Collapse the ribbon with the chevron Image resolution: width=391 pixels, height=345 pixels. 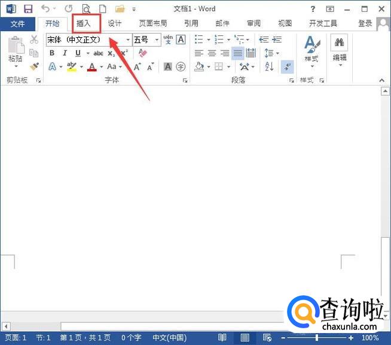381,80
